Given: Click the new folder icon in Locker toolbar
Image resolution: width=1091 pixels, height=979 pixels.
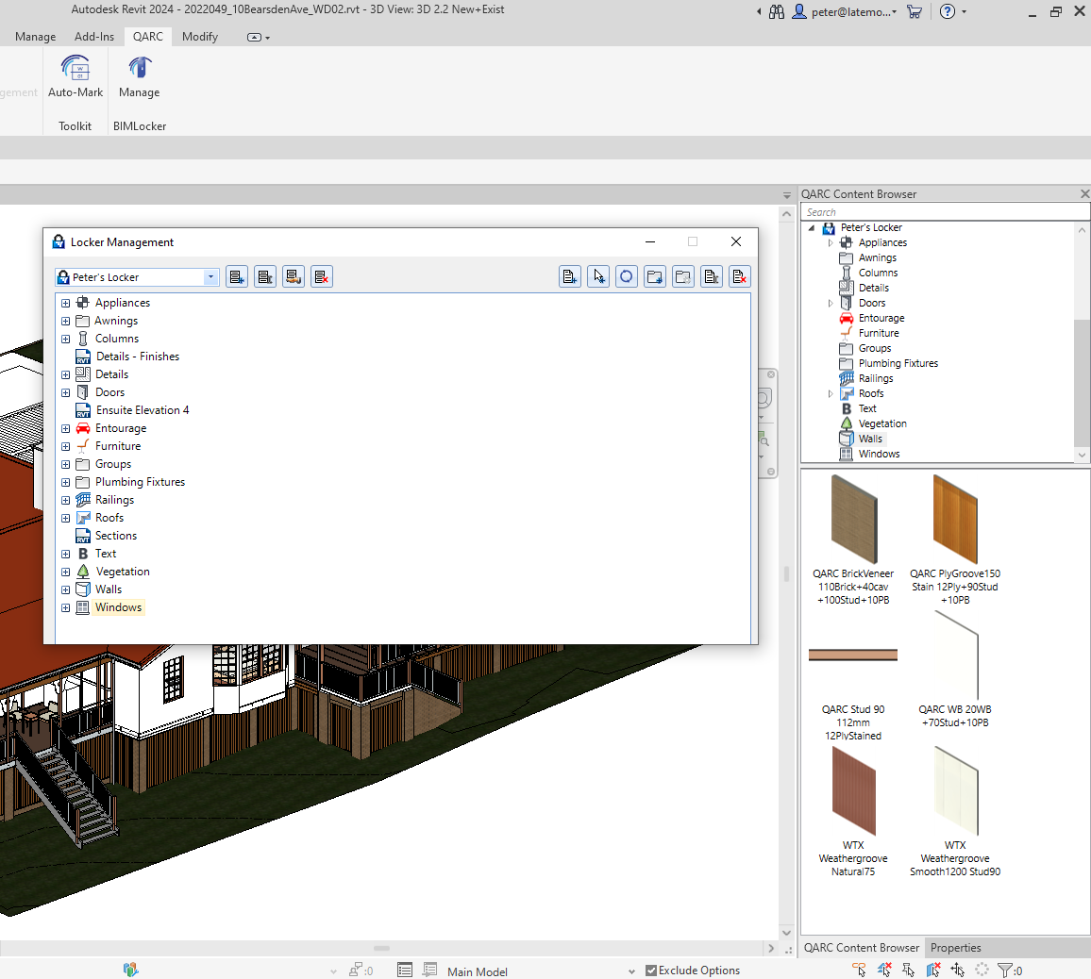Looking at the screenshot, I should pos(655,276).
